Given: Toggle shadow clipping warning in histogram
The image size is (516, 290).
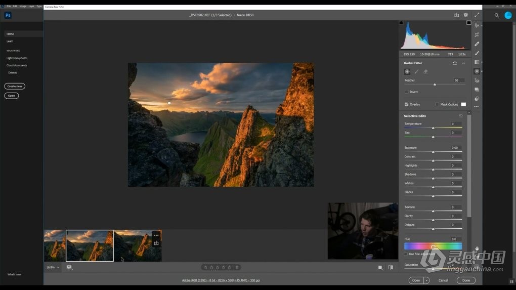Looking at the screenshot, I should coord(402,23).
